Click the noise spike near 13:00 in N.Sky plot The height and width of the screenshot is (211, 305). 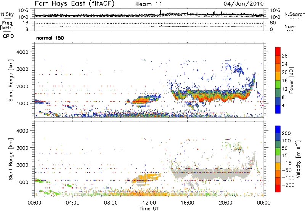point(161,12)
